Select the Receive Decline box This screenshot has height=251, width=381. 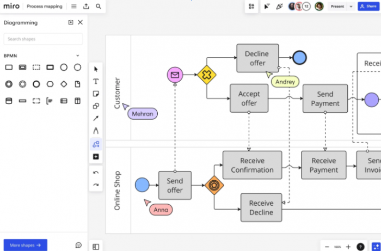coord(261,207)
